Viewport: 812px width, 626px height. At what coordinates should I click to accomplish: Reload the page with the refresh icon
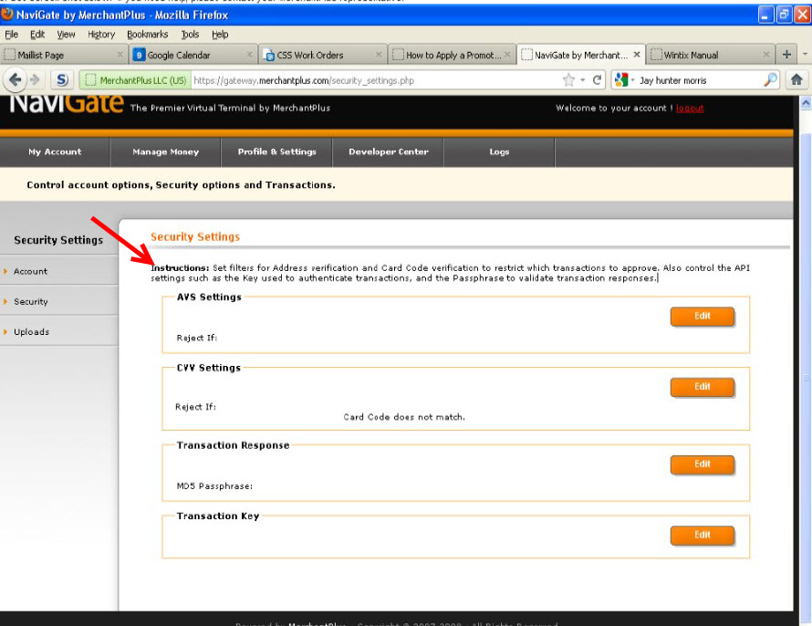coord(597,79)
